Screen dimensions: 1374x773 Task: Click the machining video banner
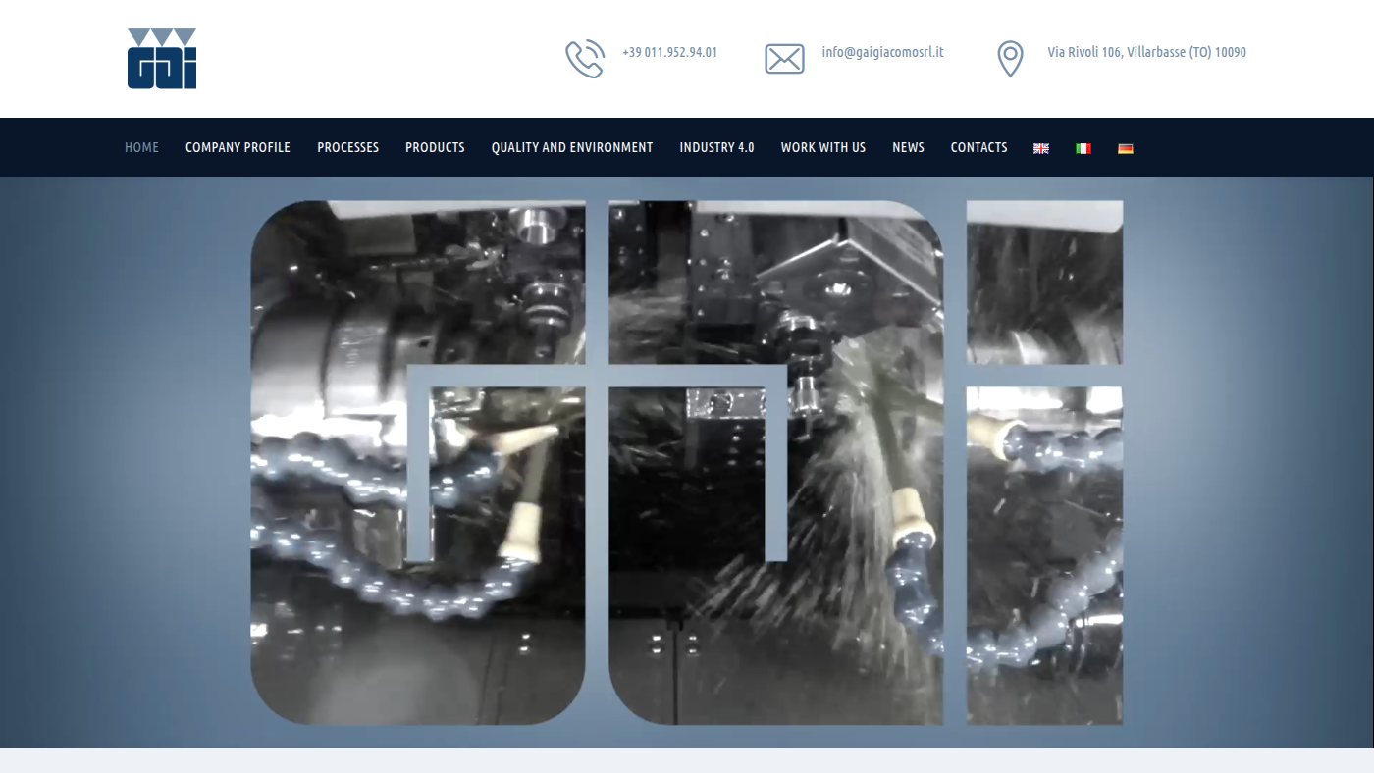point(687,462)
